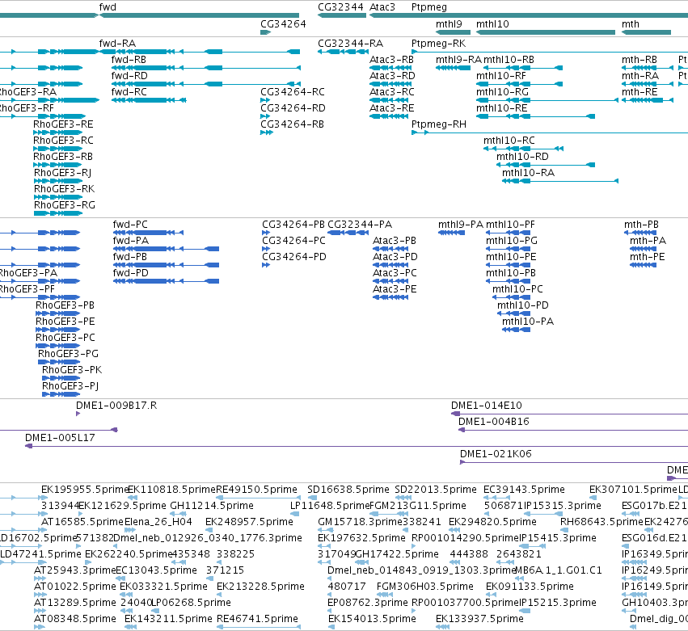This screenshot has width=688, height=631.
Task: Select the EK294820.5prime EST label
Action: click(x=492, y=522)
